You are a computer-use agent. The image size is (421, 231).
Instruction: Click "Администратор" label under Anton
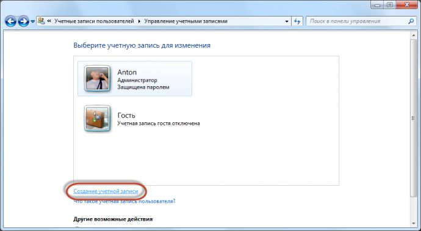click(x=137, y=80)
